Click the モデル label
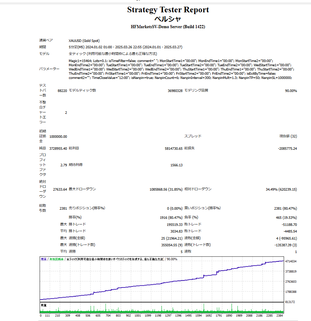 [44, 54]
